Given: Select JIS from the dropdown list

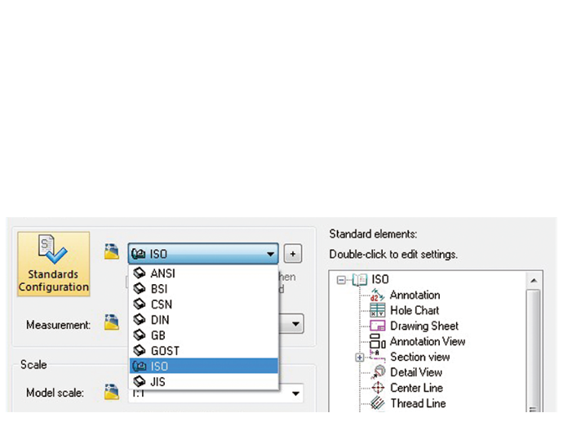Looking at the screenshot, I should (x=157, y=380).
